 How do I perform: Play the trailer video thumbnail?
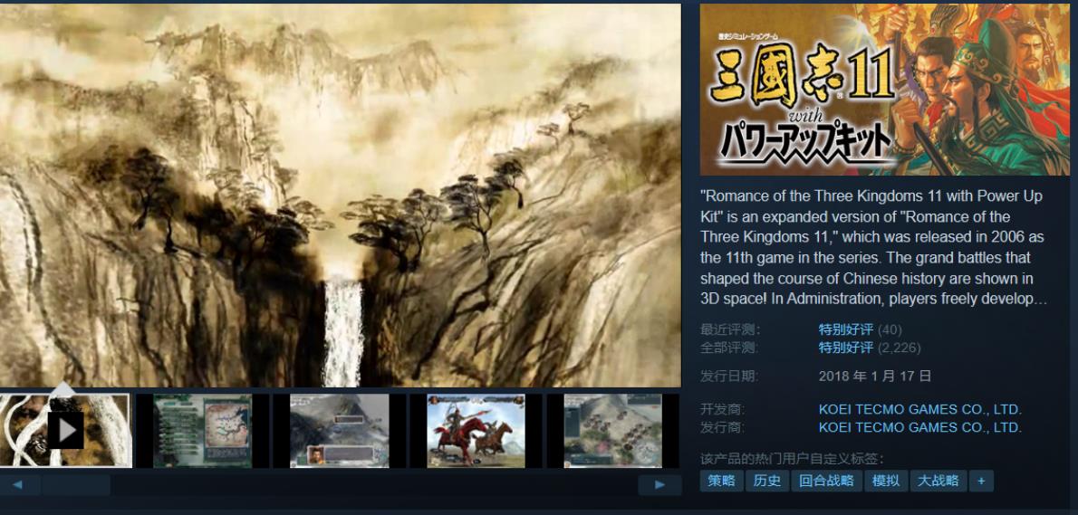point(65,430)
